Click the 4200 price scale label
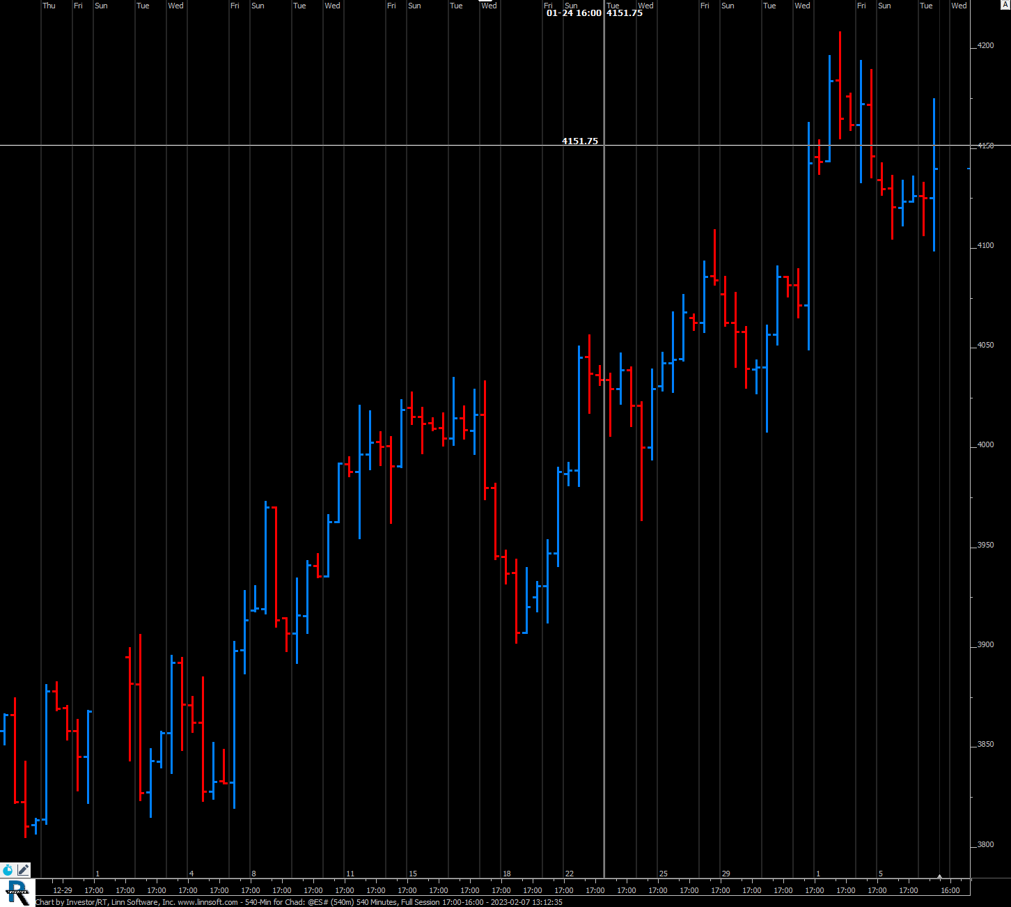Screen dimensions: 1011x907 click(985, 46)
